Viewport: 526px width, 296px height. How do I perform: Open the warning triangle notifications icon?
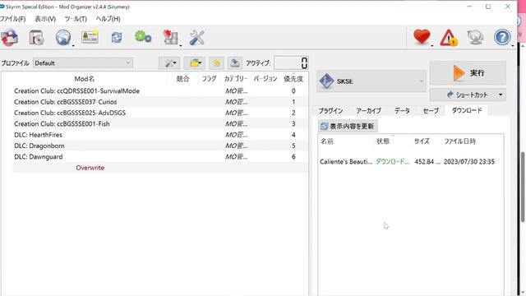[449, 37]
